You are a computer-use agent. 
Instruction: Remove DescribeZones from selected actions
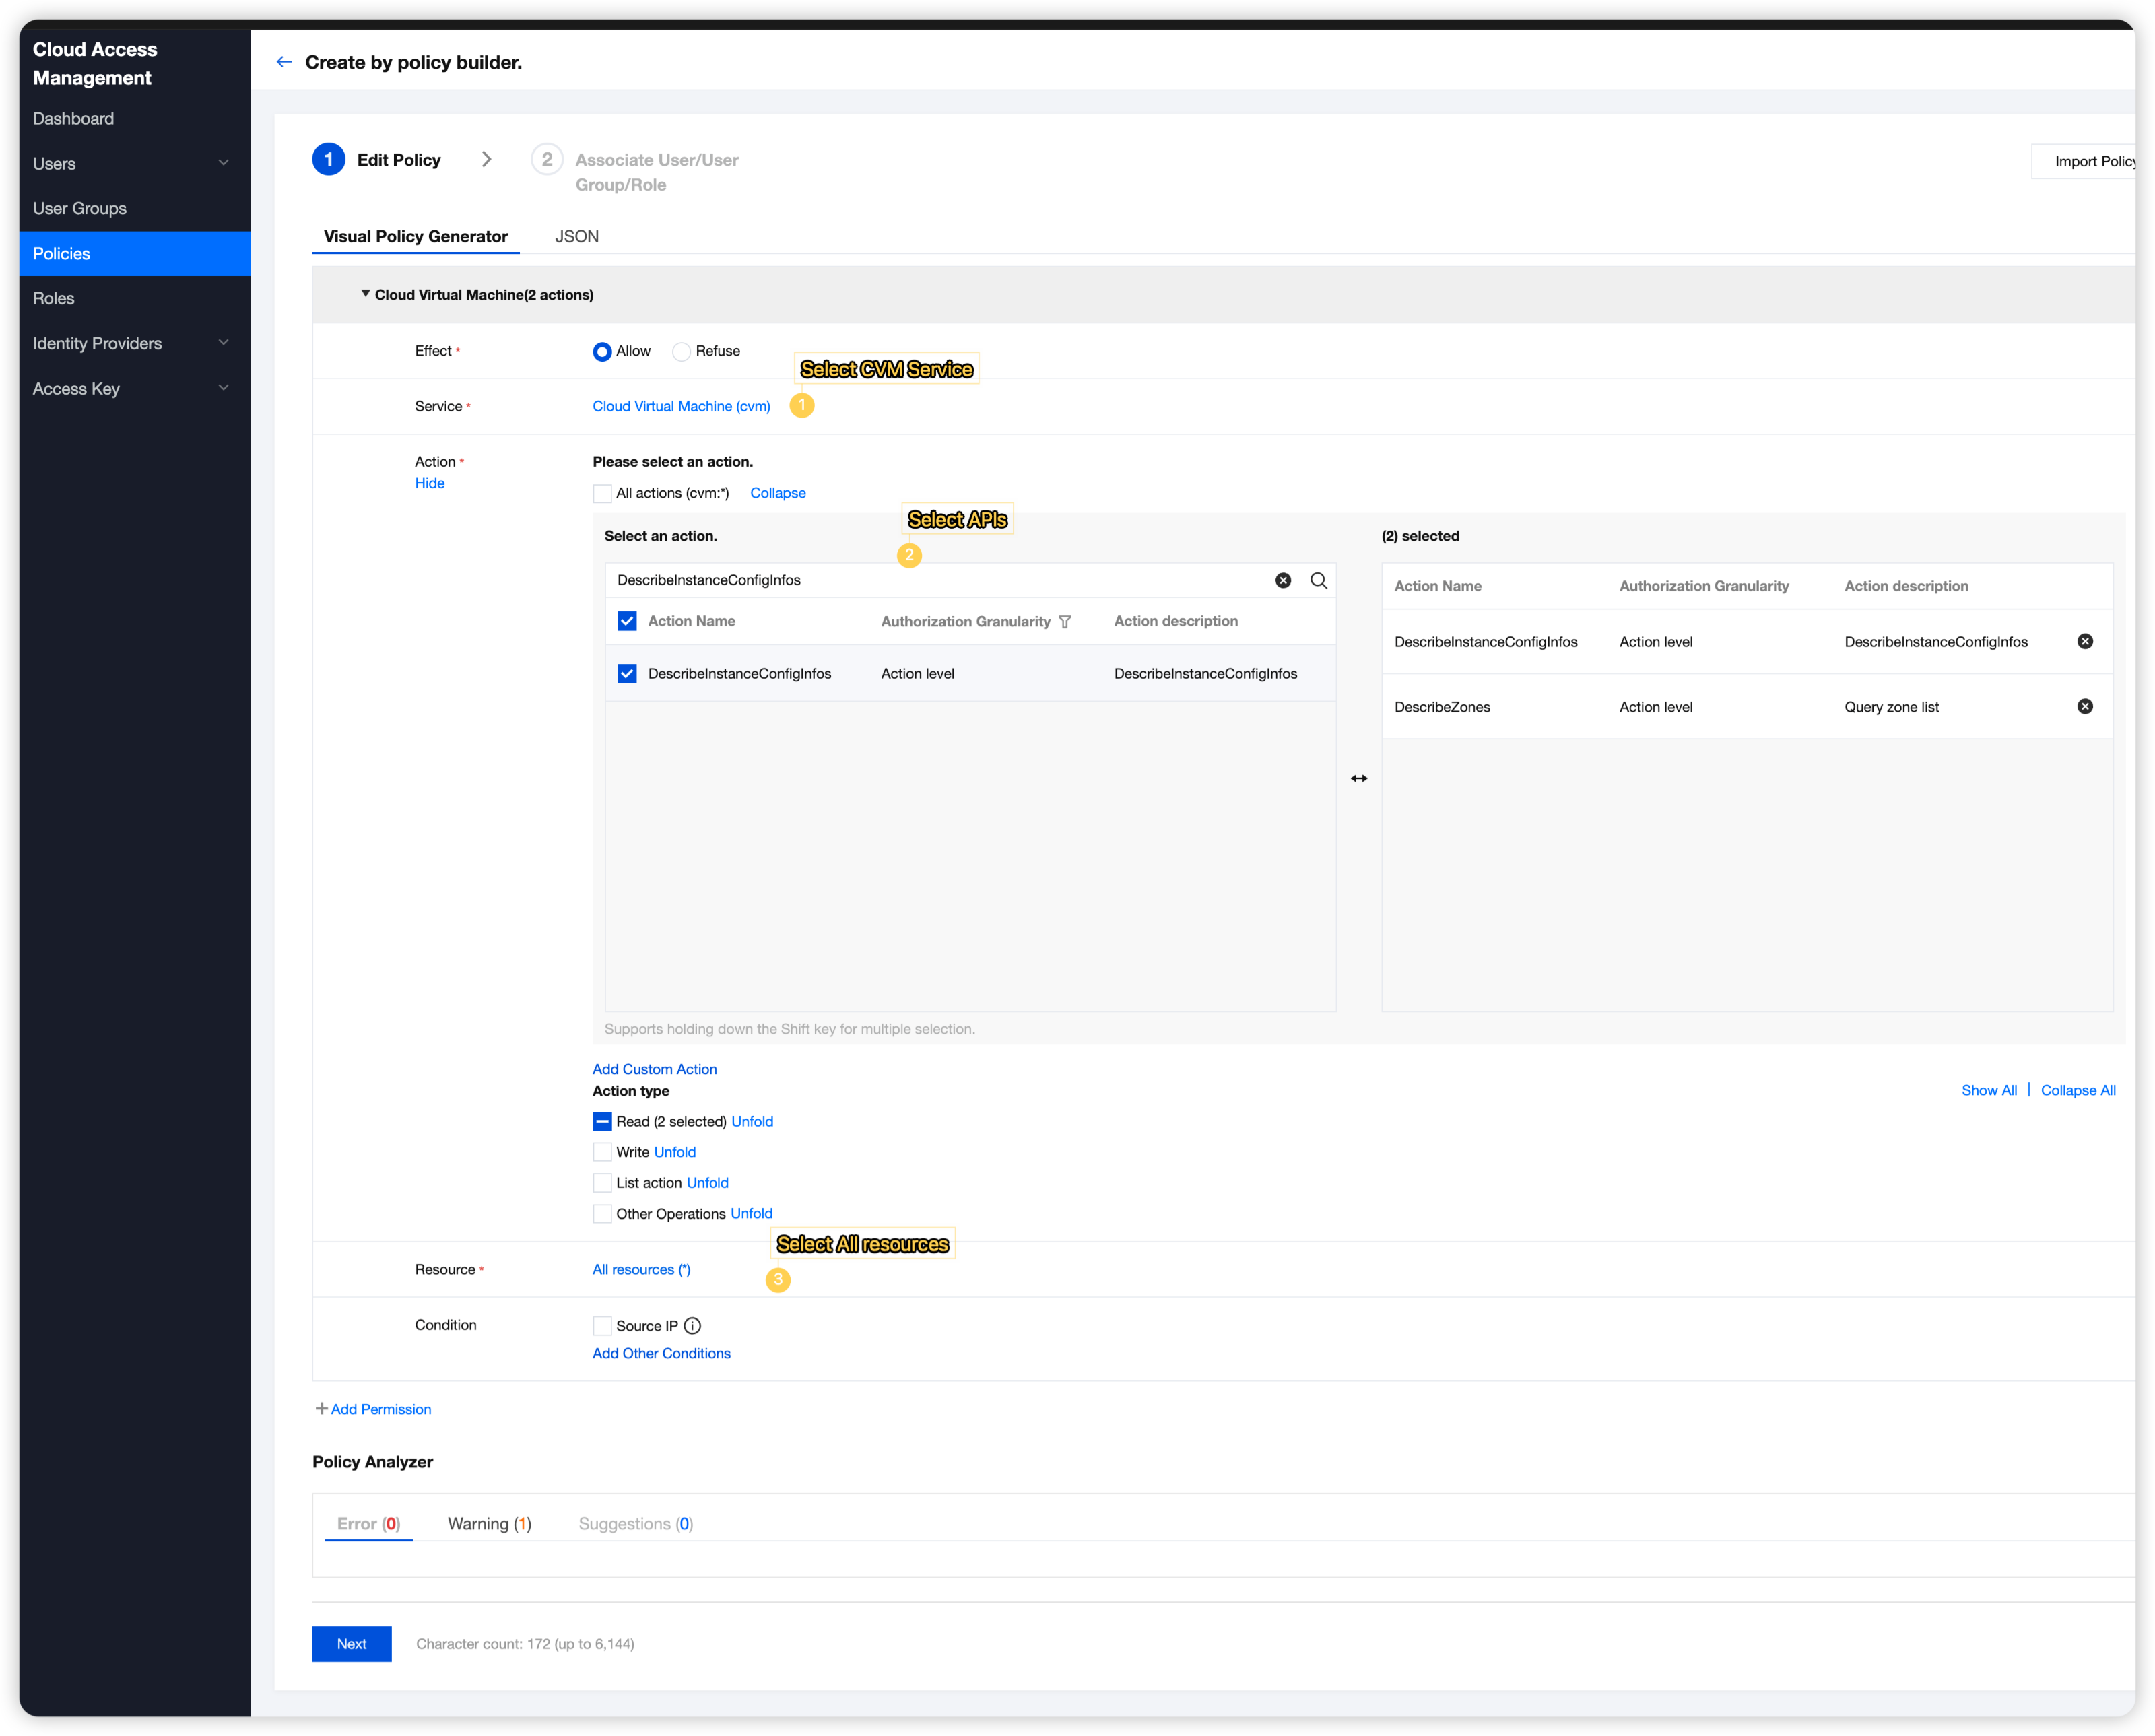(2085, 707)
